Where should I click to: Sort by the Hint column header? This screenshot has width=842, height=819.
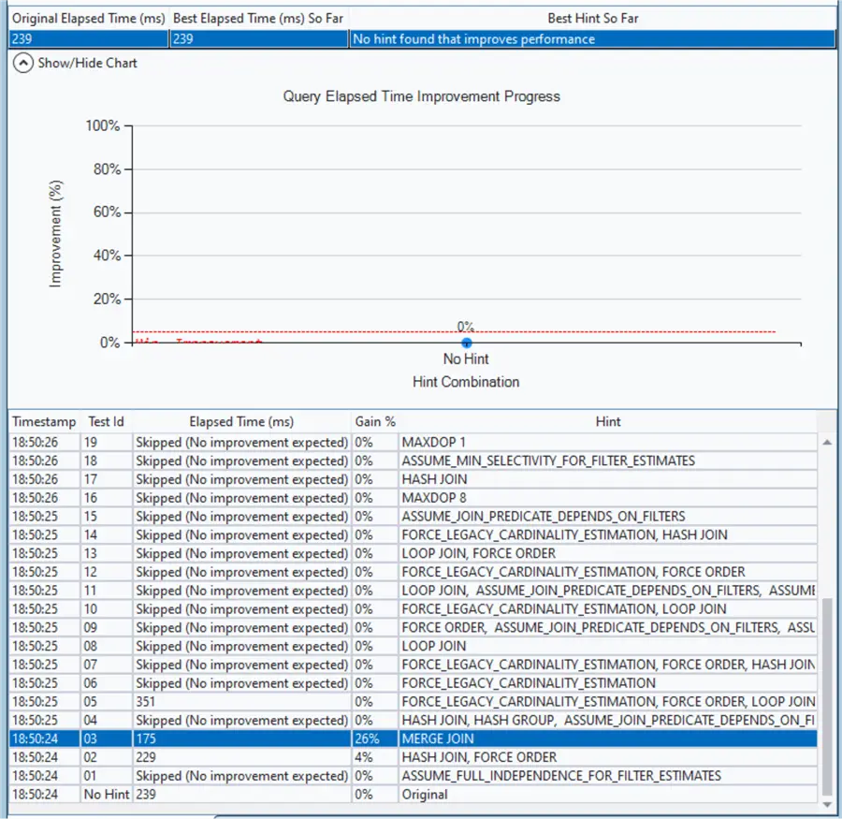pos(608,422)
